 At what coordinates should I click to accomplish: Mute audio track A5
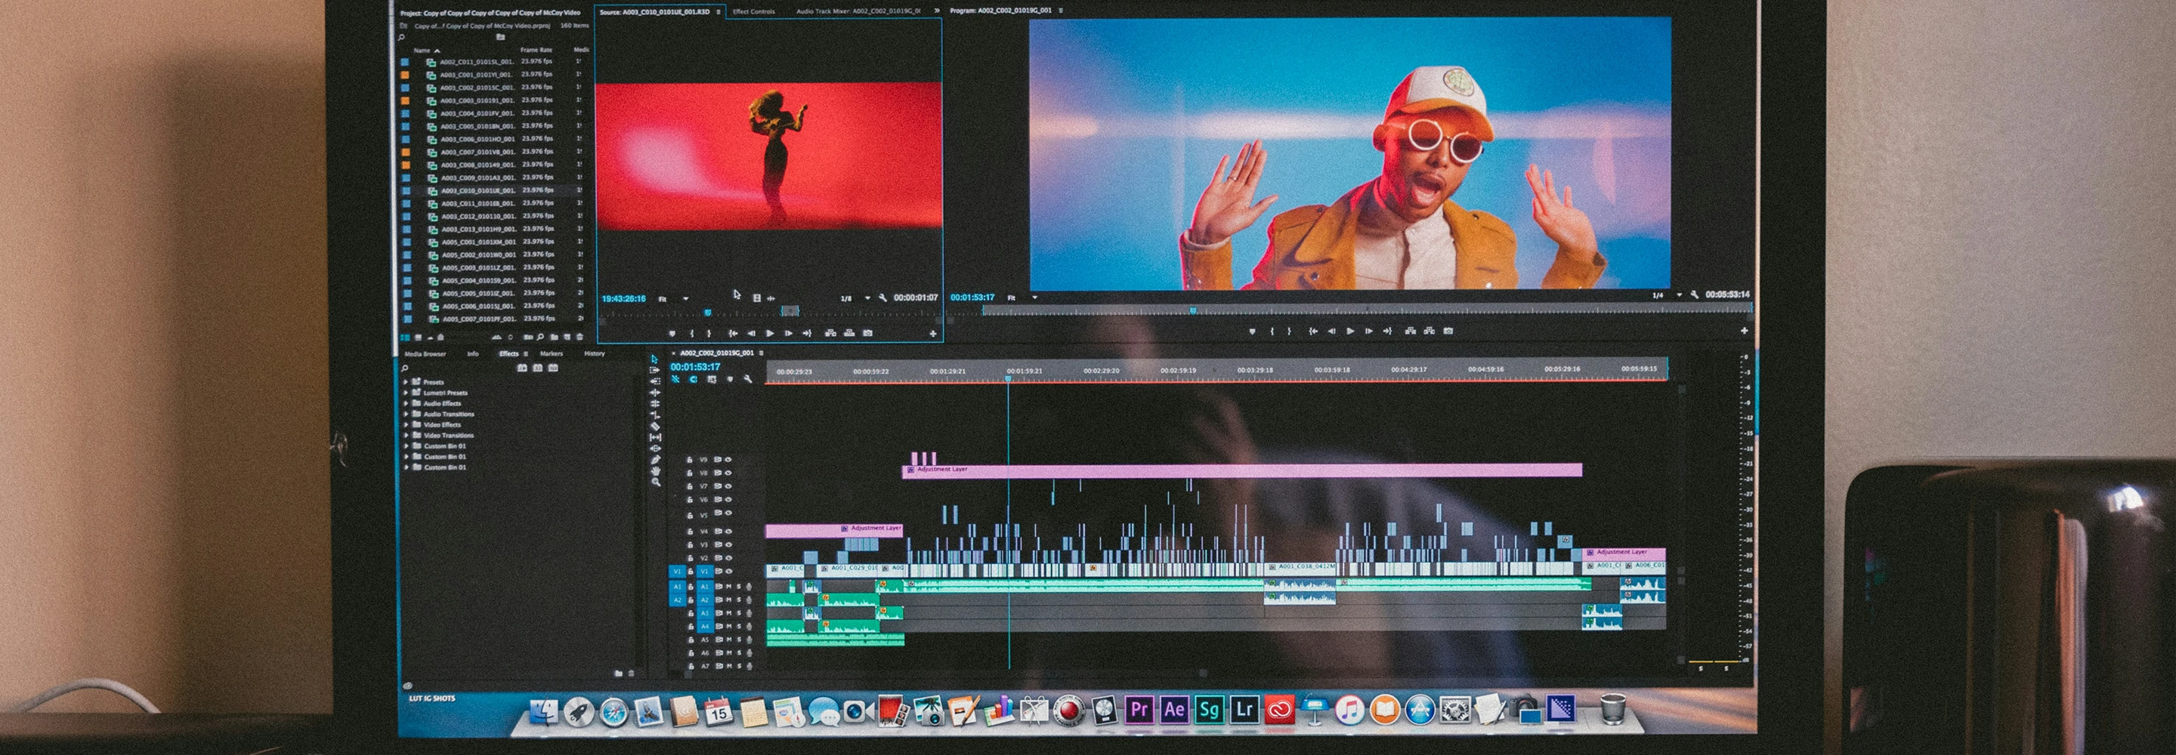tap(729, 640)
